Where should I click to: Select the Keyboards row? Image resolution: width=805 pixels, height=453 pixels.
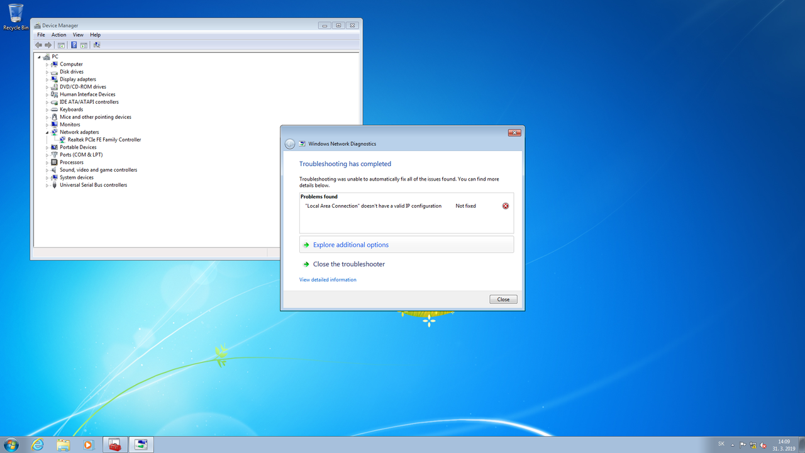point(72,109)
